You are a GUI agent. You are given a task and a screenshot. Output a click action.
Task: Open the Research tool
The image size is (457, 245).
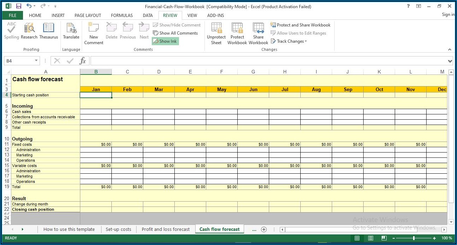click(29, 30)
